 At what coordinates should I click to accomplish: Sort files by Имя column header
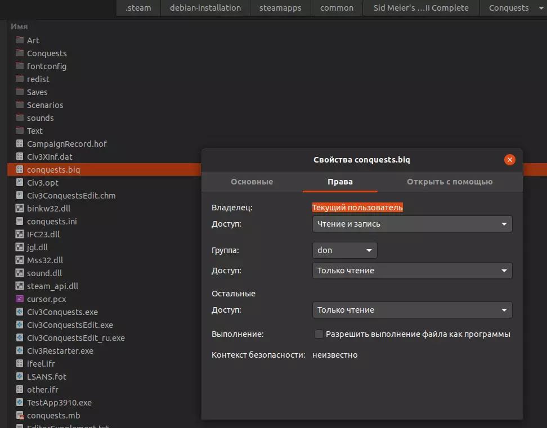[x=19, y=26]
